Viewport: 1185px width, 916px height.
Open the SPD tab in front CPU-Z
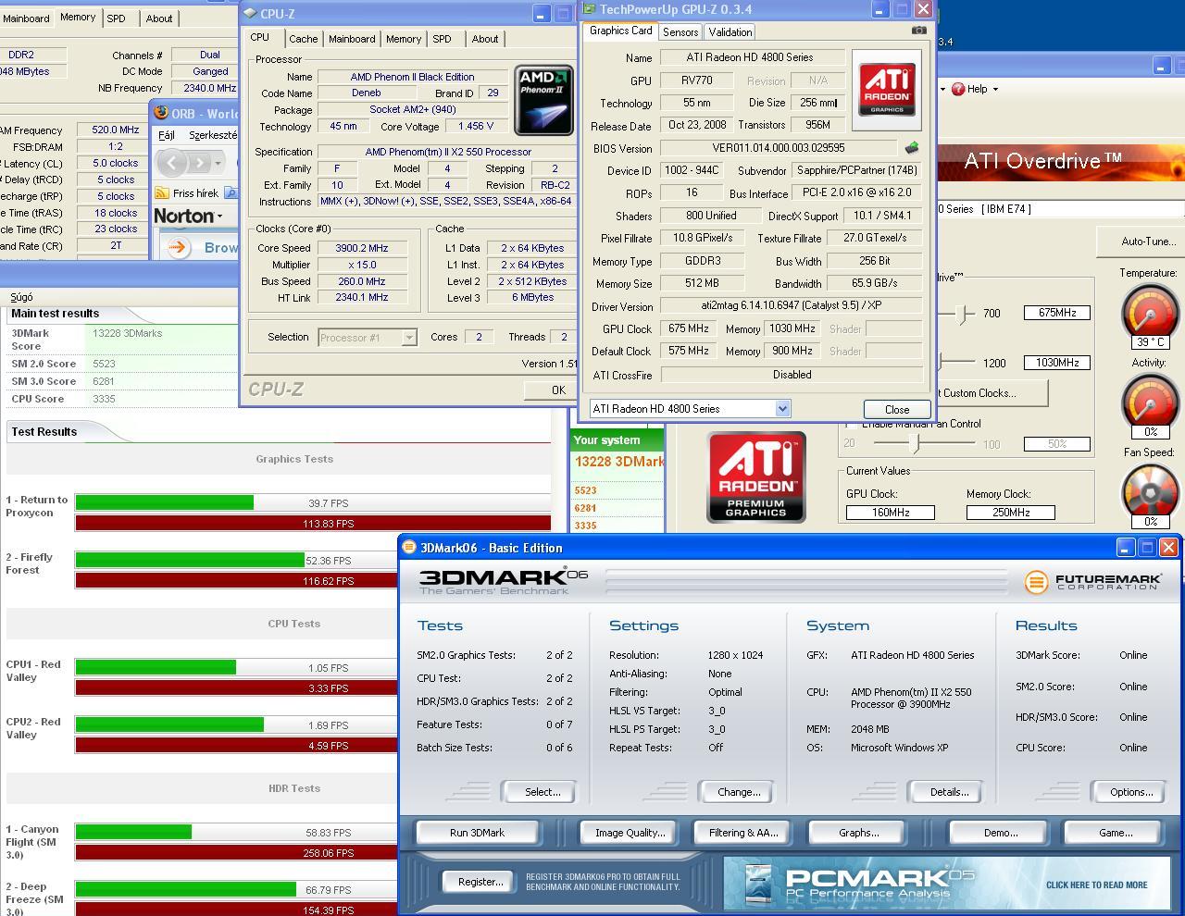(x=442, y=39)
